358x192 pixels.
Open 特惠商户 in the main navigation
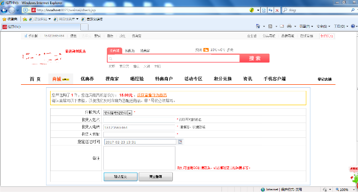(164, 79)
